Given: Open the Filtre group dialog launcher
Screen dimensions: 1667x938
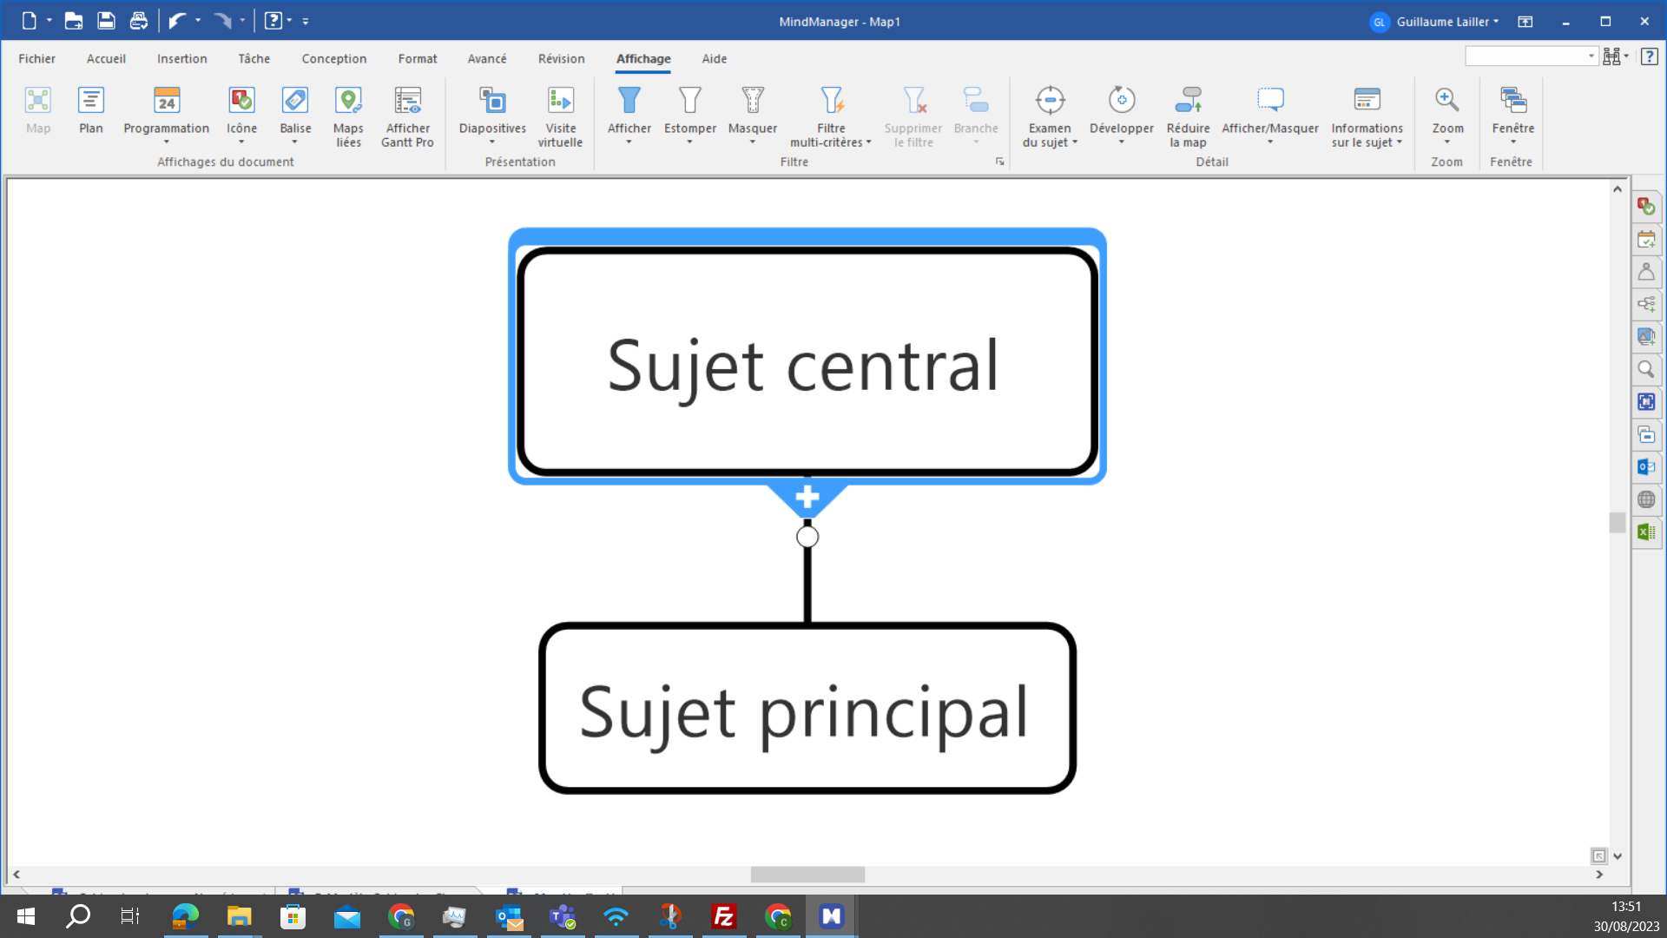Looking at the screenshot, I should coord(1000,162).
